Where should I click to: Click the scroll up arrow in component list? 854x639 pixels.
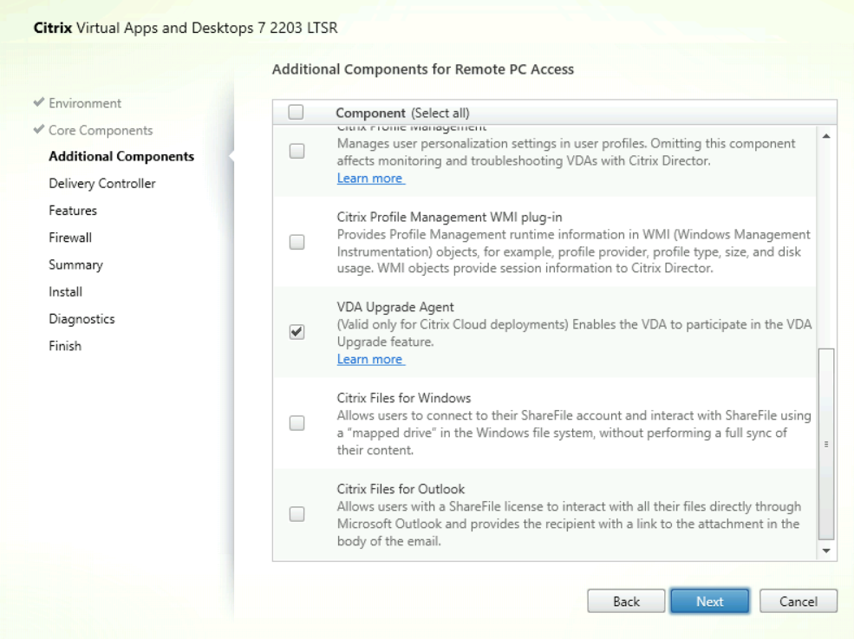point(826,136)
